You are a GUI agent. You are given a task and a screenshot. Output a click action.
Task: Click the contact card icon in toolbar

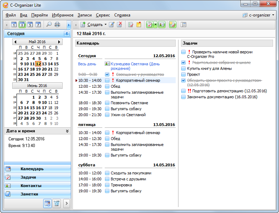(x=162, y=25)
